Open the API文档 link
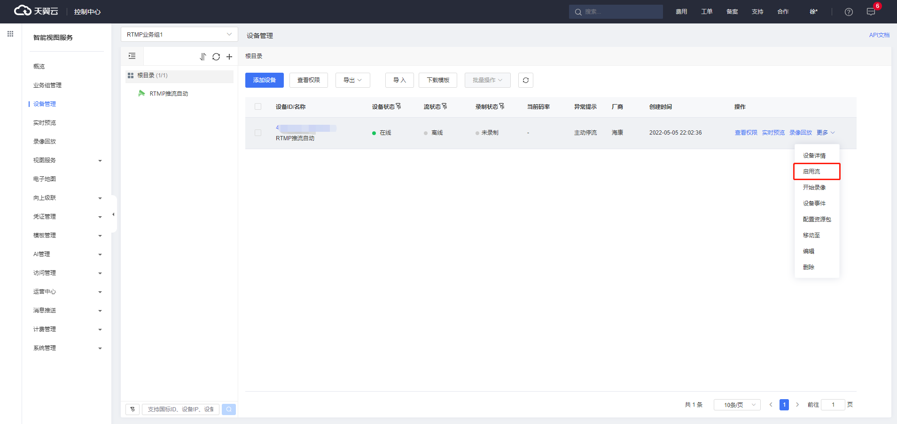Viewport: 897px width, 424px height. click(879, 35)
